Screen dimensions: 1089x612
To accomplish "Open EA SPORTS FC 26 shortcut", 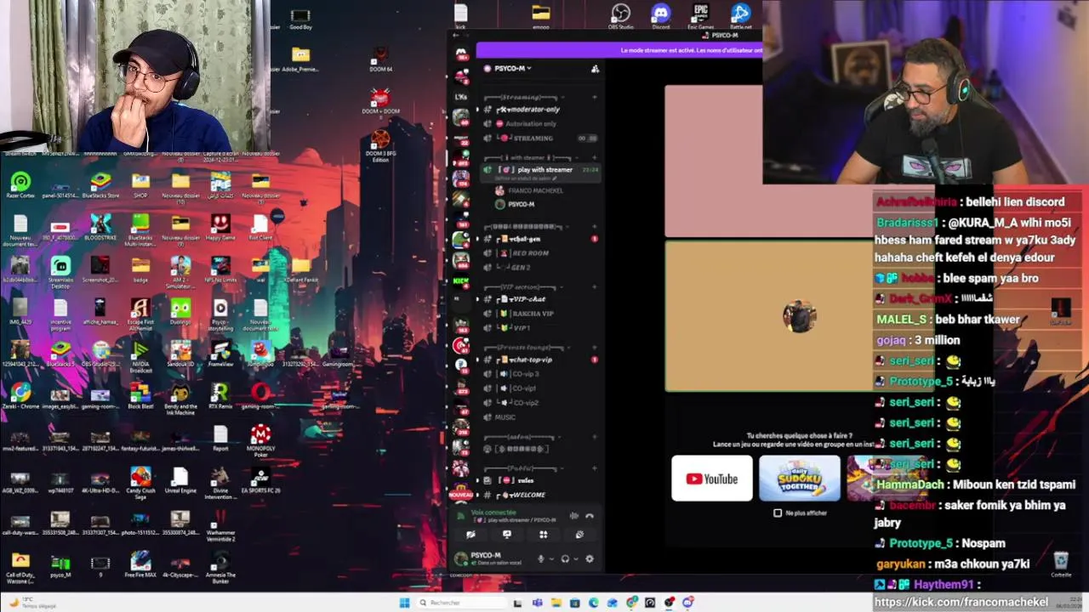I will tap(260, 481).
